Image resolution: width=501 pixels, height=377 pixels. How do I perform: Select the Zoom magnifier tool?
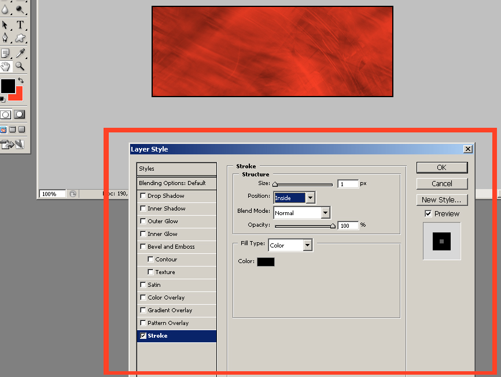[x=20, y=66]
